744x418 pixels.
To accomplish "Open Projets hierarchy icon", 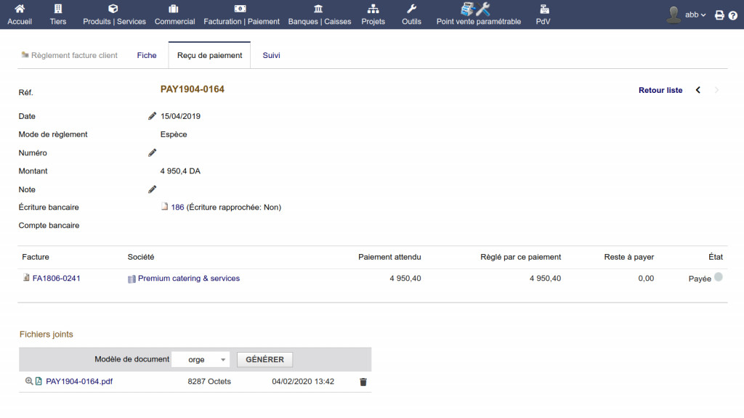I will tap(373, 9).
